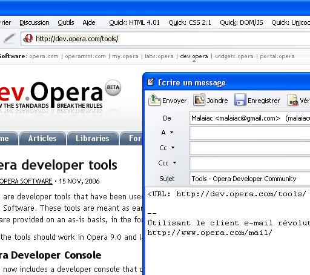Follow the dev.opera link

click(x=194, y=56)
